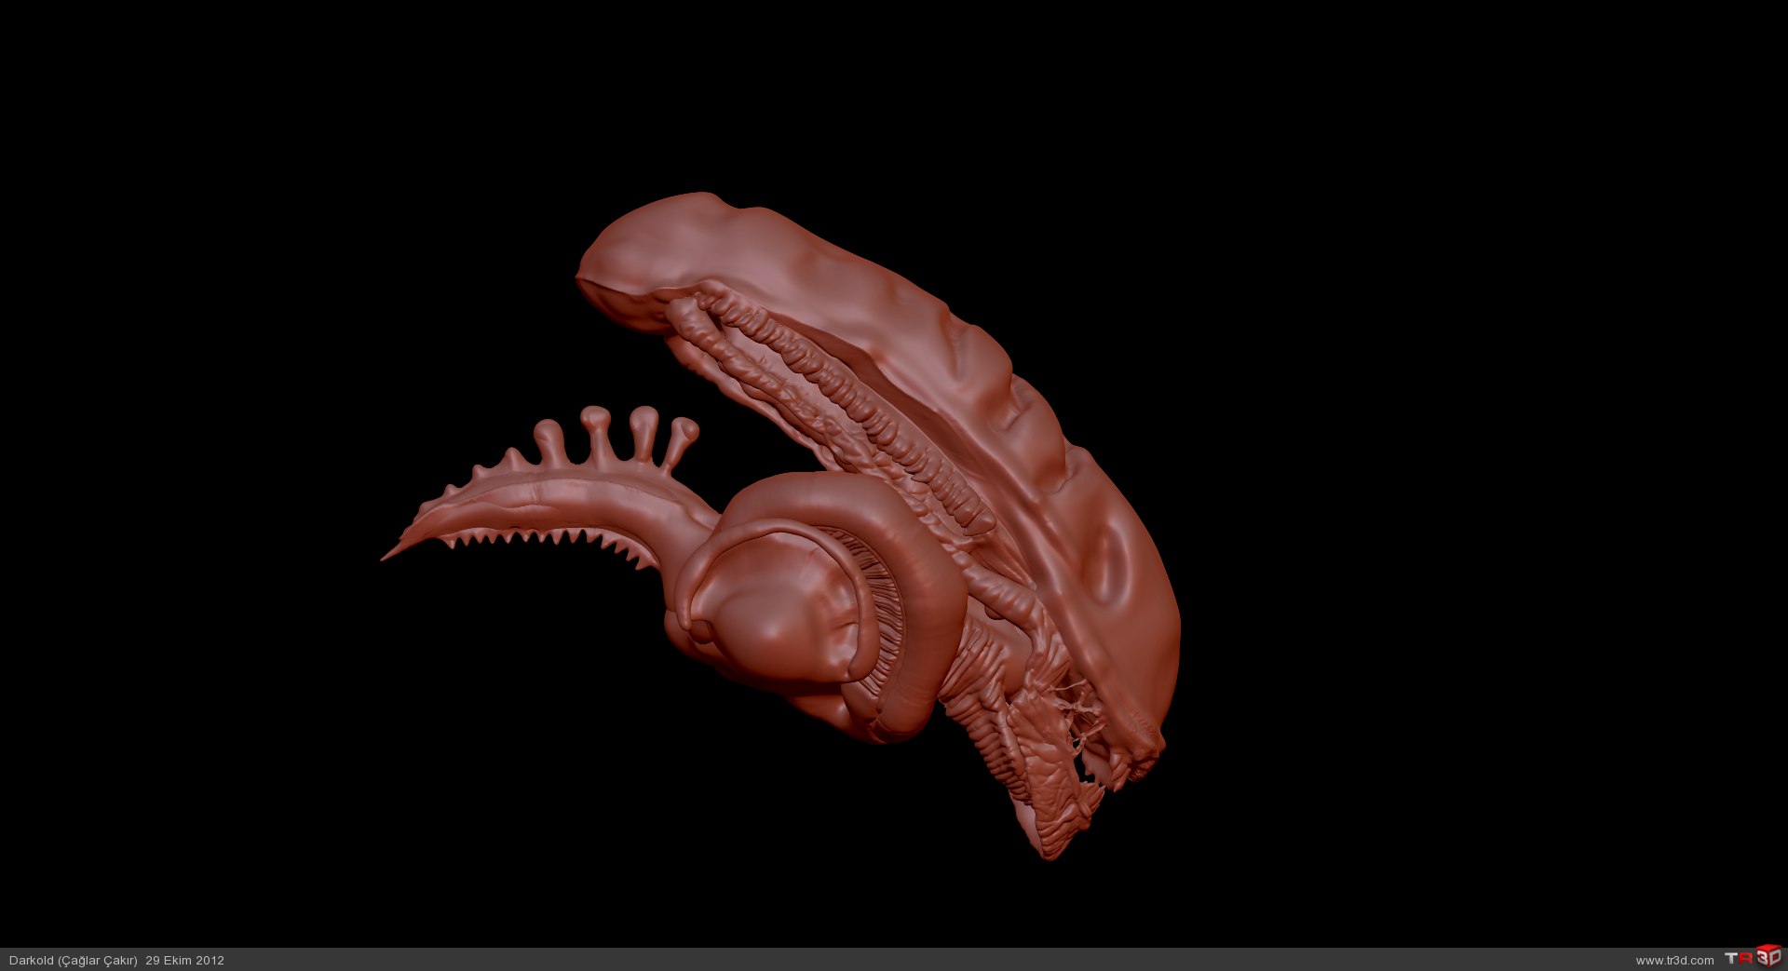The image size is (1788, 971).
Task: Open the www.tr3d.com link
Action: [x=1674, y=960]
